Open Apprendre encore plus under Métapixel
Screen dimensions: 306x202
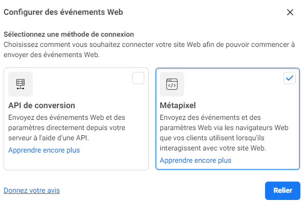[195, 160]
